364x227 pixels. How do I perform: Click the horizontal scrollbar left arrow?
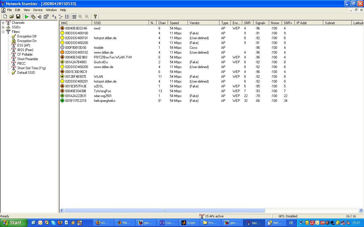click(62, 211)
